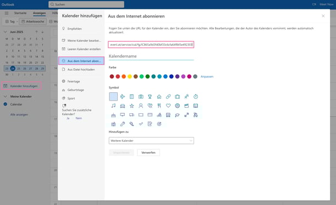Answer Ja to additional calendars prompt
336x205 pixels.
coord(68,118)
